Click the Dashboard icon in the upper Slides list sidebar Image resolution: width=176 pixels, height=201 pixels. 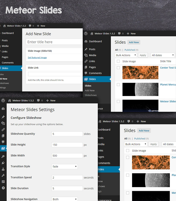(x=86, y=41)
